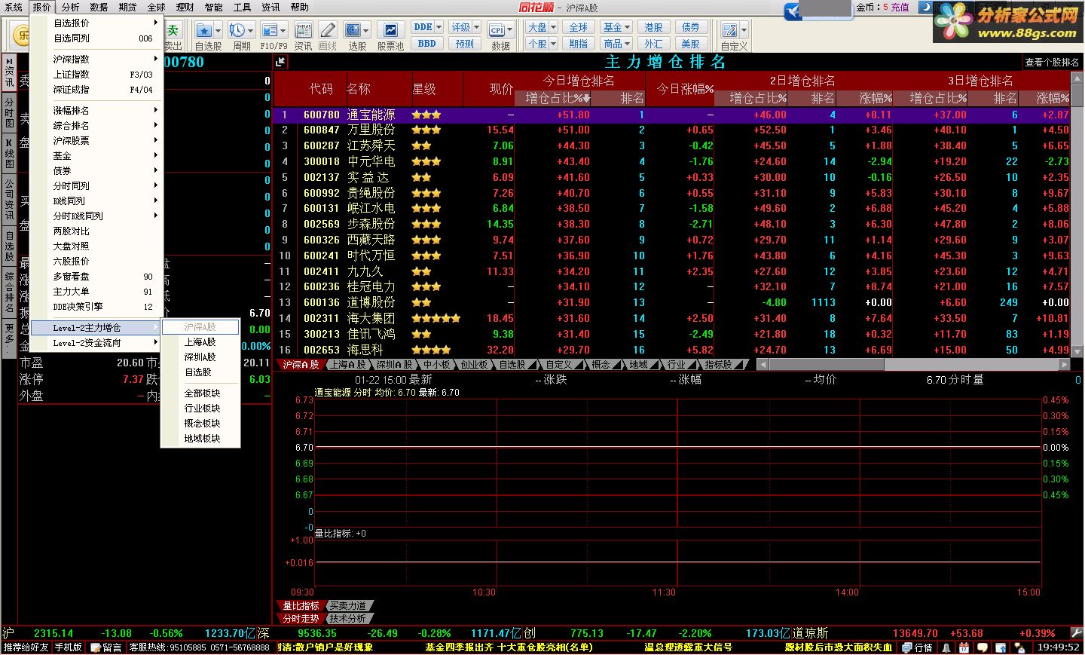
Task: Click the calendar icon in status bar
Action: pyautogui.click(x=964, y=647)
